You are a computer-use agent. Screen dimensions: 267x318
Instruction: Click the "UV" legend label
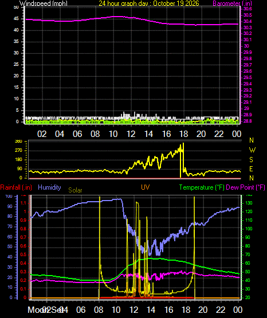point(146,187)
